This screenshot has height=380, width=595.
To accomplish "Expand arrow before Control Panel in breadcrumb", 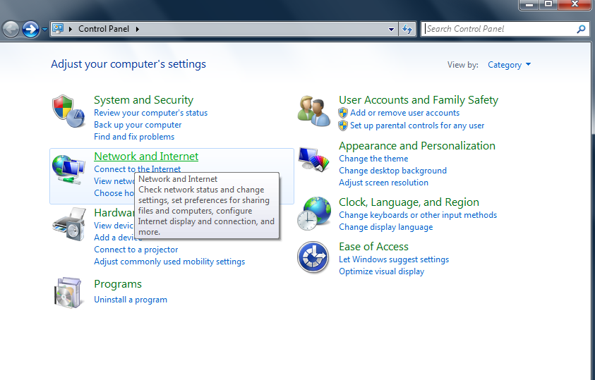I will coord(71,29).
